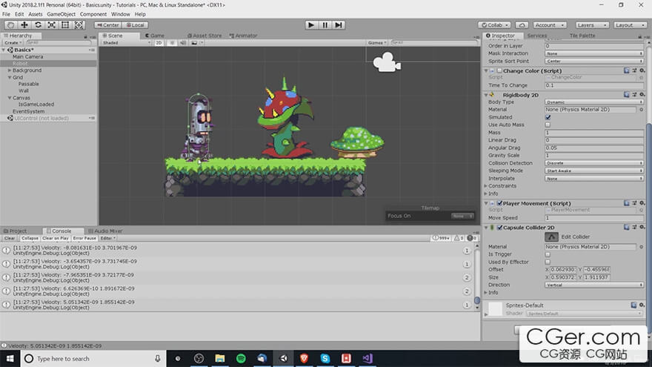Open the cloud services icon button
The width and height of the screenshot is (652, 367).
pos(522,25)
